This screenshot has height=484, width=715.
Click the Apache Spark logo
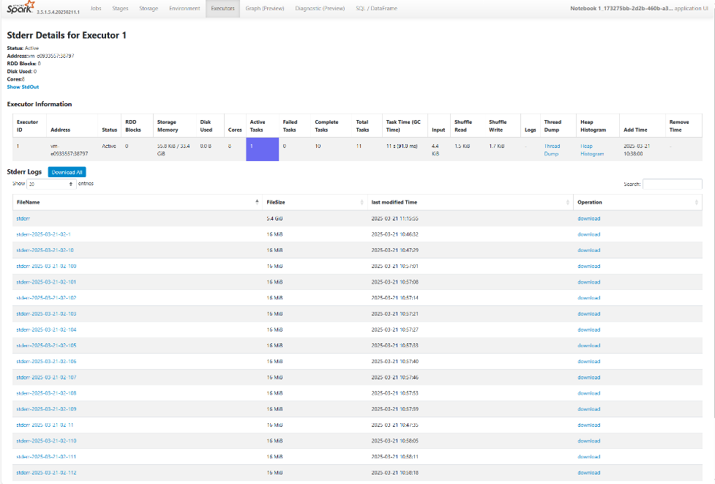click(x=20, y=9)
